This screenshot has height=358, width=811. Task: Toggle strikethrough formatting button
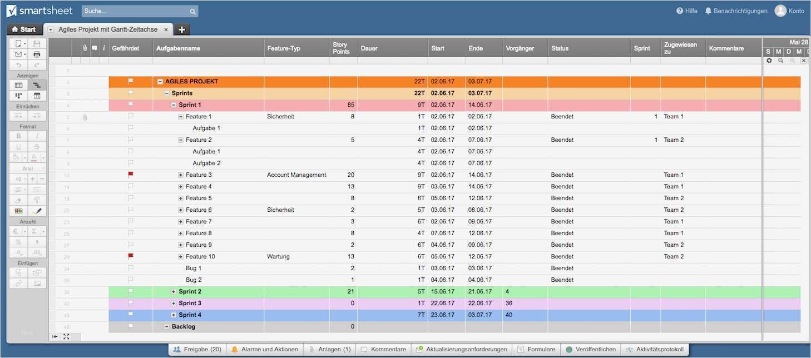coord(37,147)
